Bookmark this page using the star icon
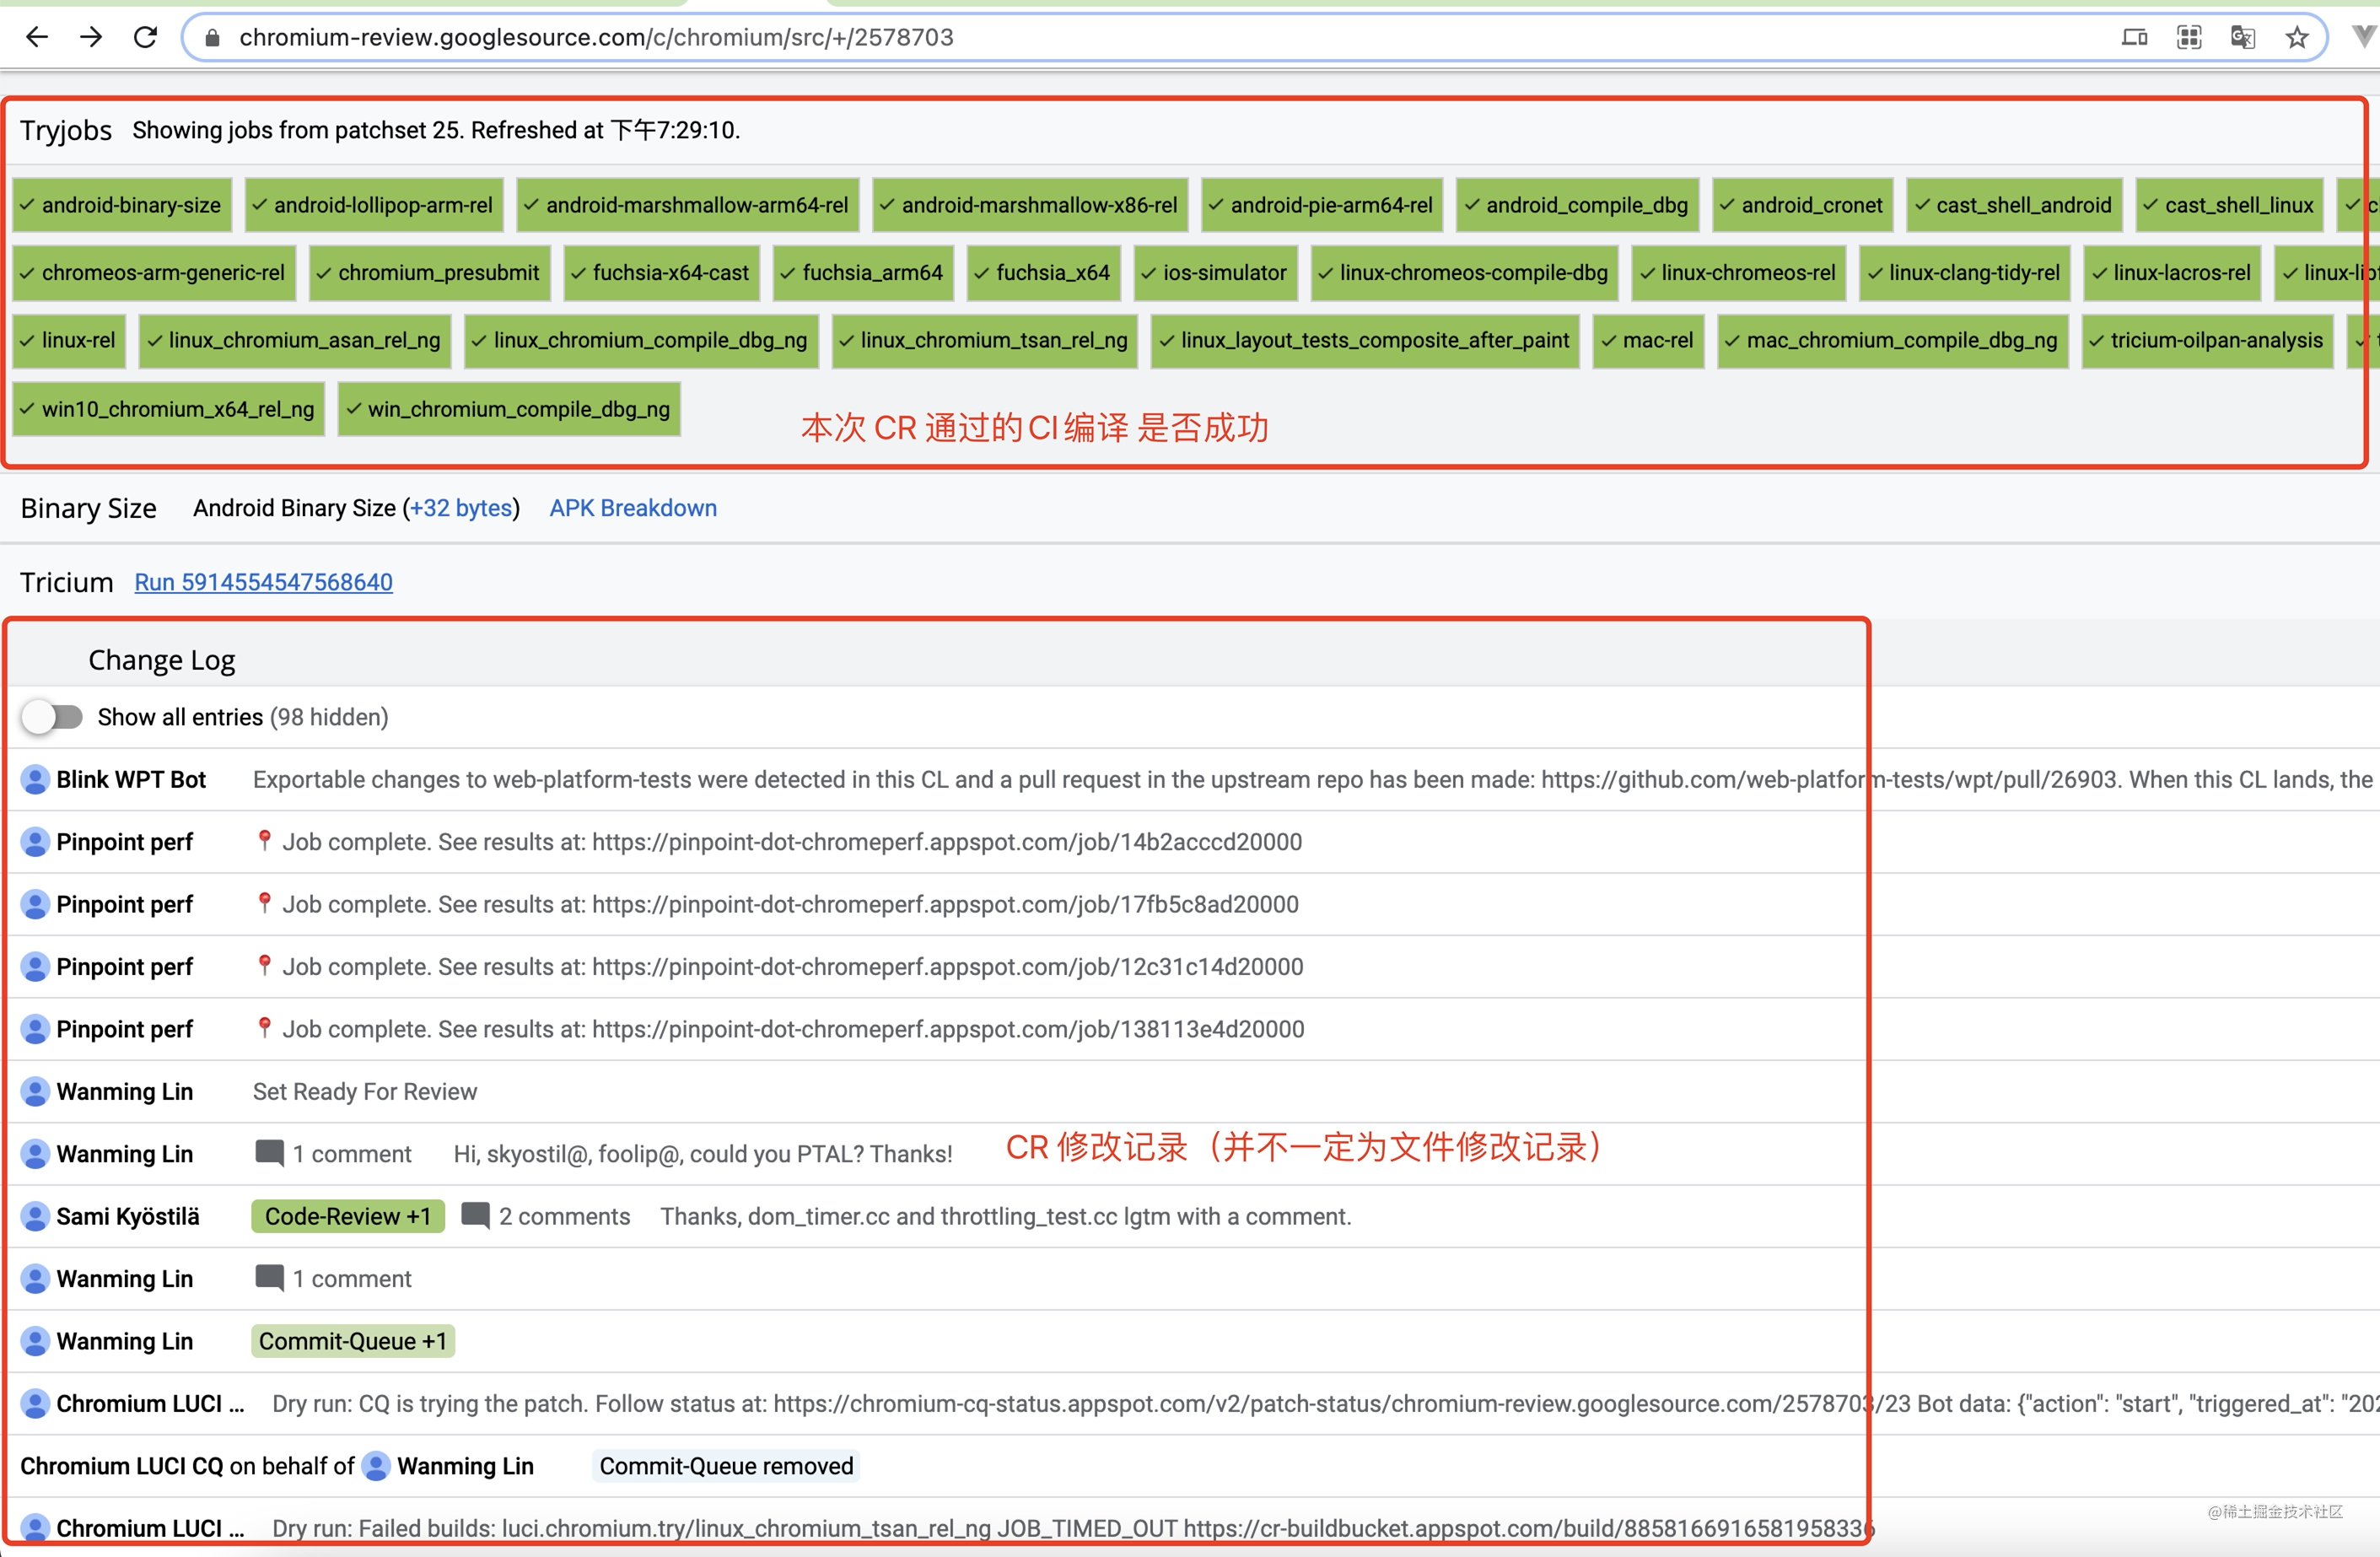Image resolution: width=2380 pixels, height=1557 pixels. (2296, 37)
